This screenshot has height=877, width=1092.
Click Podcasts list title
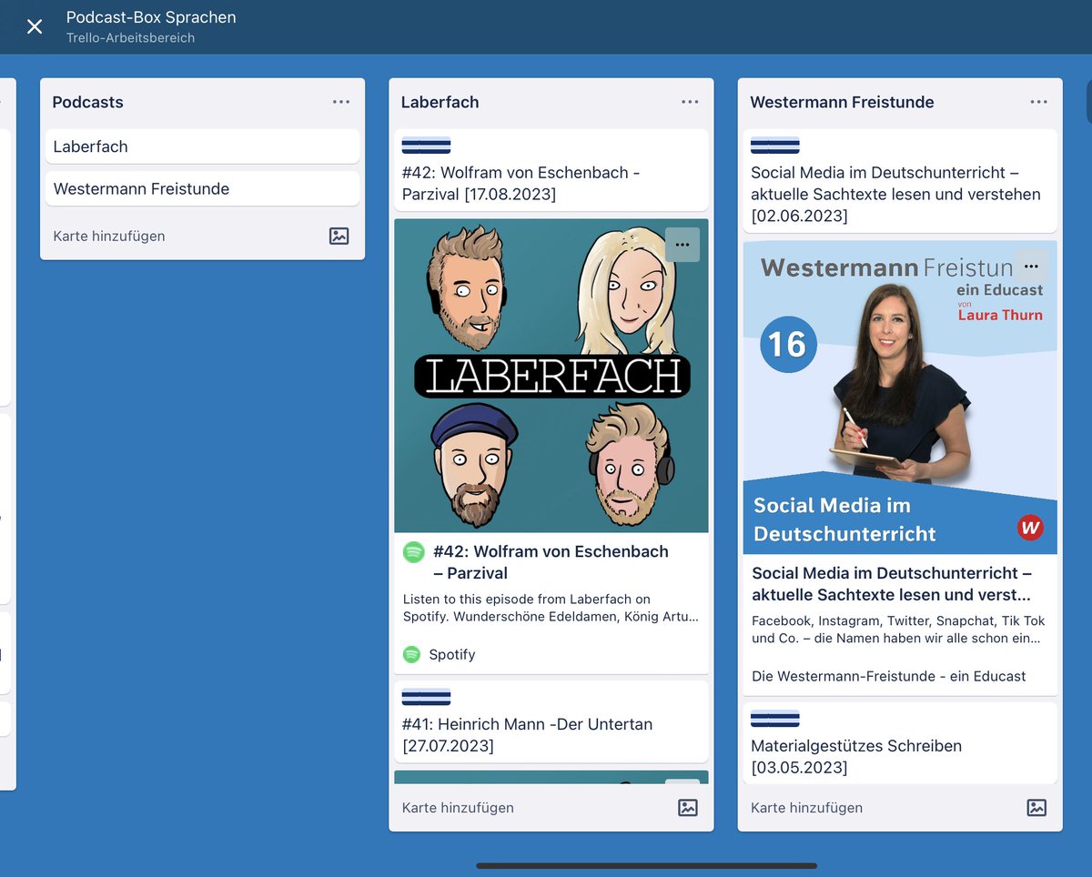coord(87,102)
